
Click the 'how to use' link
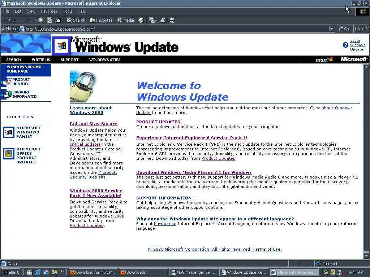coord(165,224)
